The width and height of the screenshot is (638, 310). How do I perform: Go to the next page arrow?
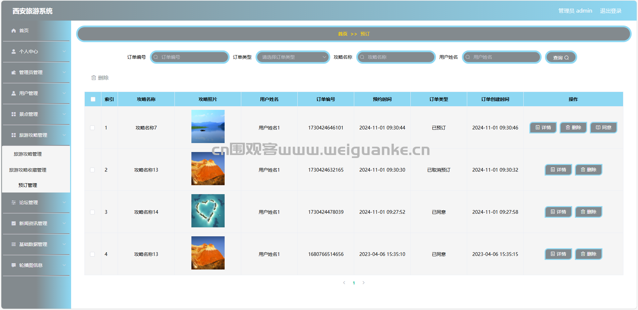click(x=364, y=283)
